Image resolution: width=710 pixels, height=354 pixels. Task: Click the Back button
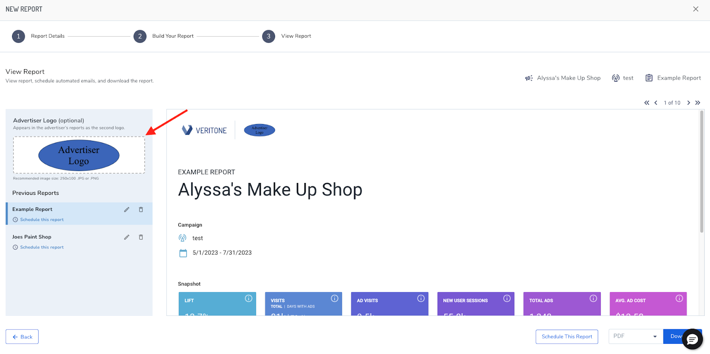tap(22, 337)
